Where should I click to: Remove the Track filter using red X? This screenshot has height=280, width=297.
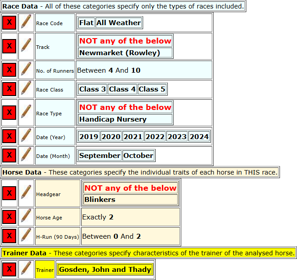tap(9, 46)
